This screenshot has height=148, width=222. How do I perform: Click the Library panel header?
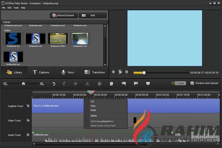[x=54, y=22]
